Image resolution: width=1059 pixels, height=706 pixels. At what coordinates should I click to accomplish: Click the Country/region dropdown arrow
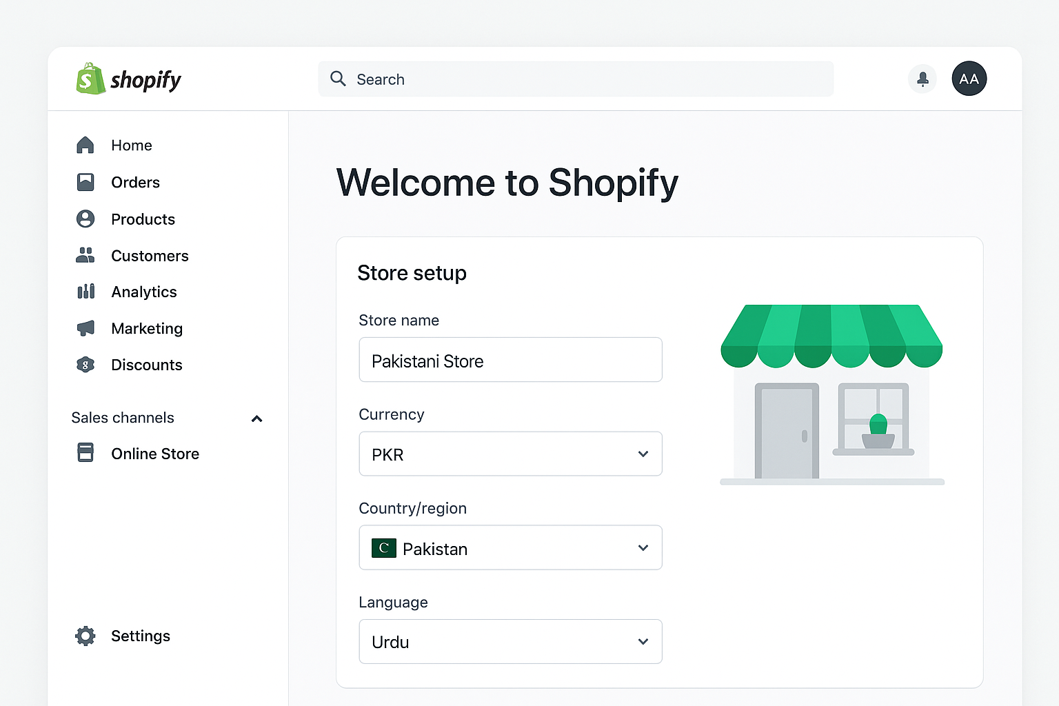[643, 547]
